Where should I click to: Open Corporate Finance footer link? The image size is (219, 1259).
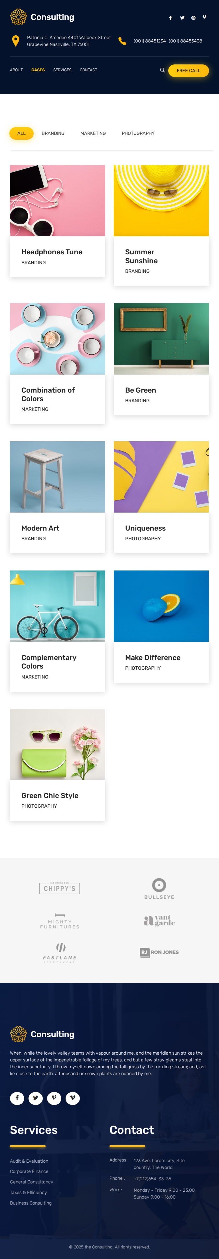pyautogui.click(x=29, y=1171)
